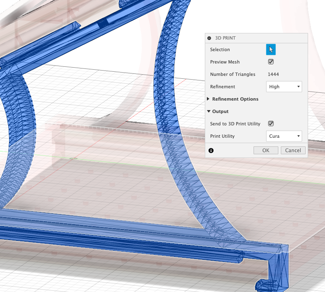Screen dimensions: 325x292
Task: Uncheck Send to 3D Print Utility
Action: (x=270, y=124)
